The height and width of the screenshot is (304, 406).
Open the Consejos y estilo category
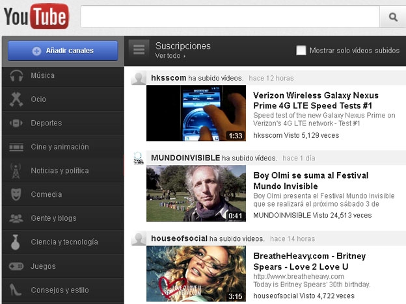pos(63,290)
